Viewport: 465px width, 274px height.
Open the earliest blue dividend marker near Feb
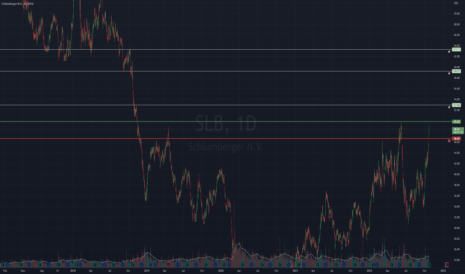click(x=7, y=265)
